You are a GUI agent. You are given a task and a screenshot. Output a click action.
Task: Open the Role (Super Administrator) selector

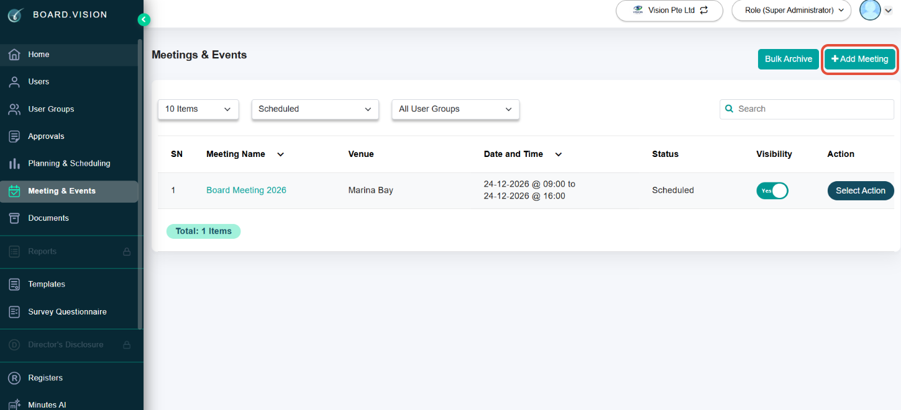click(792, 11)
